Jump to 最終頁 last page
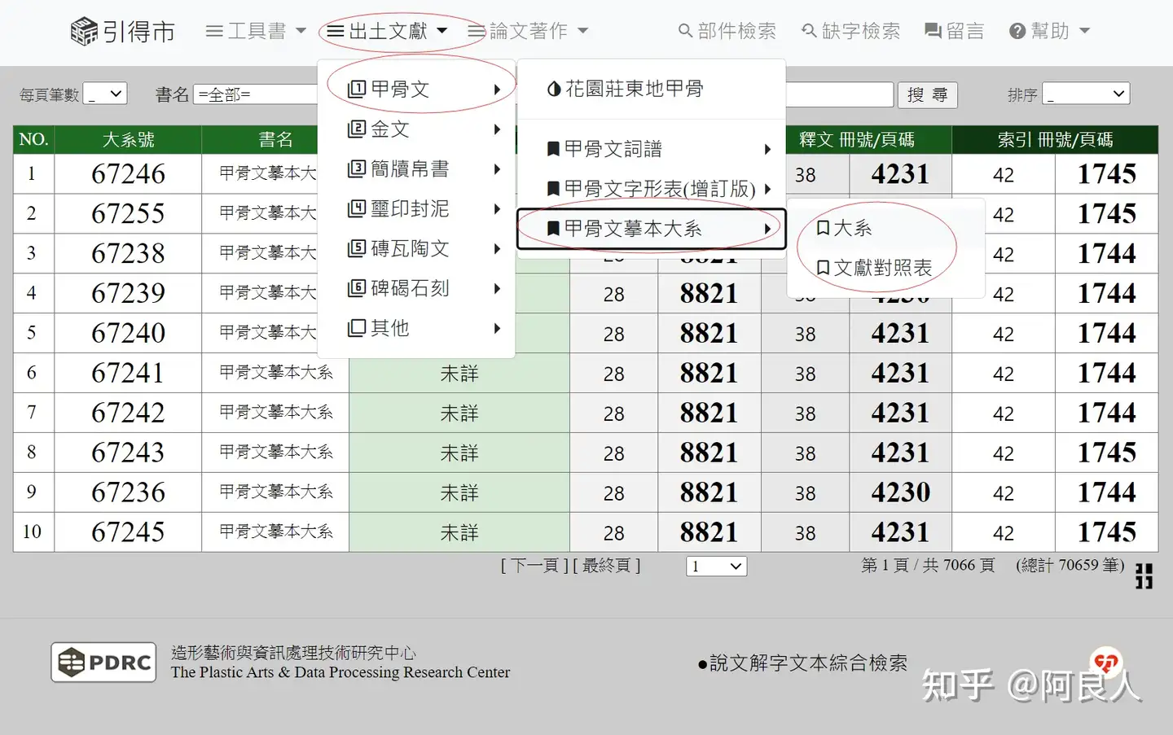Image resolution: width=1173 pixels, height=735 pixels. 607,565
